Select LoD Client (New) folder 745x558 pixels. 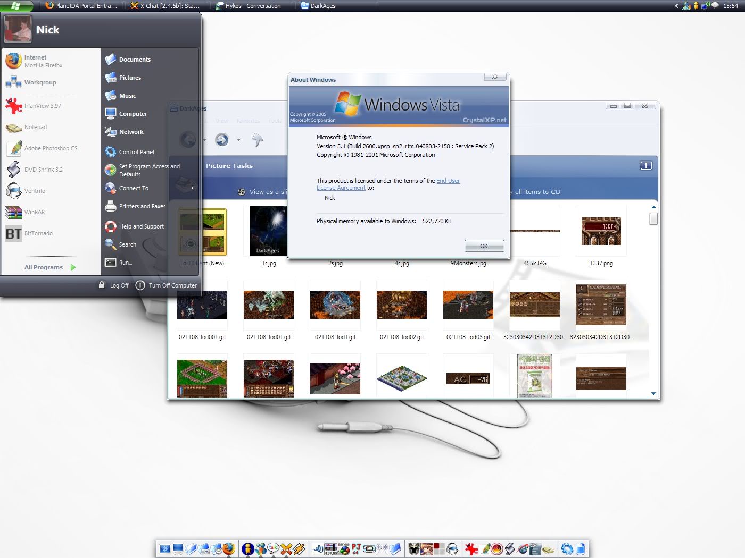202,231
